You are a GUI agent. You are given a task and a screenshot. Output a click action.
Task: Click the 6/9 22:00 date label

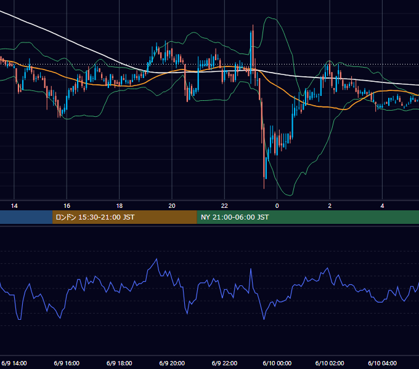click(224, 363)
